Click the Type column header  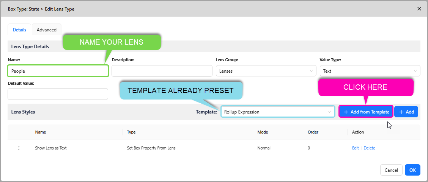131,132
